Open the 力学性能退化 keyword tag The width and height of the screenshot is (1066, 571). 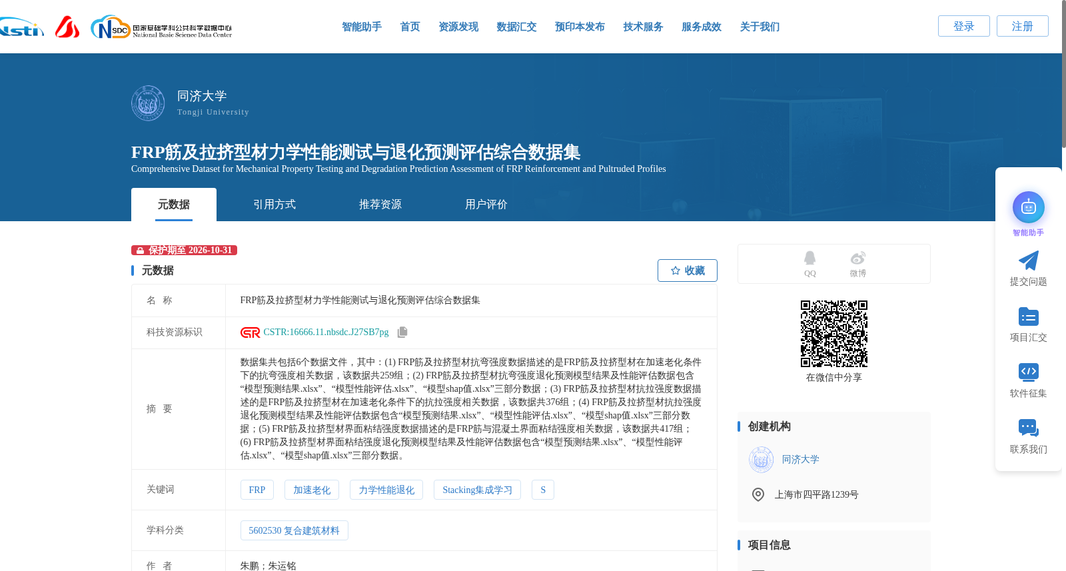(386, 490)
